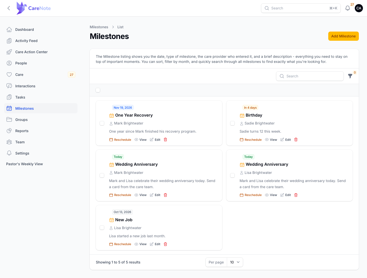The width and height of the screenshot is (367, 278).
Task: Delete Mark Brightwater's Wedding Anniversary milestone
Action: click(x=165, y=195)
